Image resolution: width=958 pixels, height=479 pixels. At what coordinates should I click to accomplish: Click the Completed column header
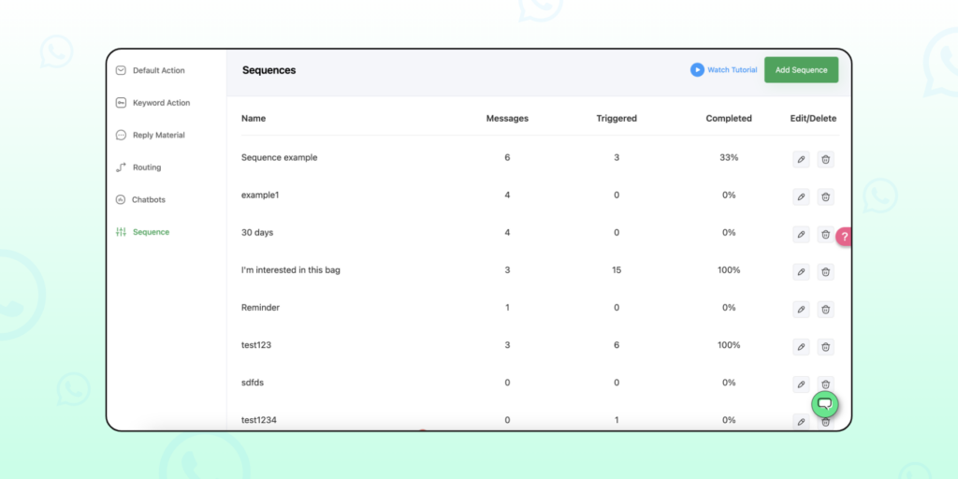point(729,119)
